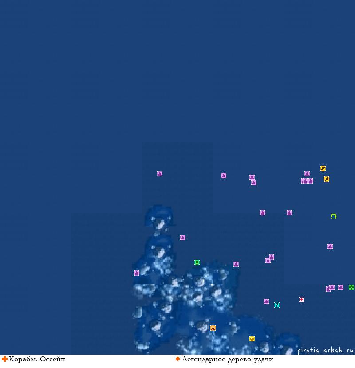The image size is (355, 368).
Task: Open the cyan question mark marker
Action: tap(277, 305)
